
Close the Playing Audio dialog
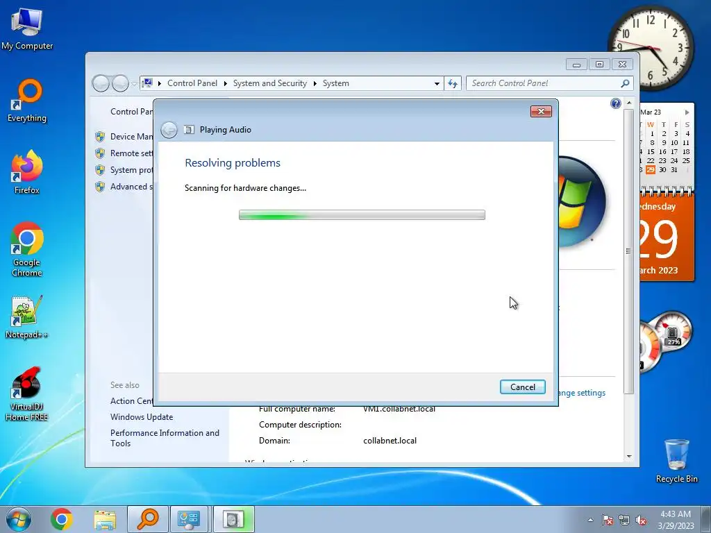point(541,112)
